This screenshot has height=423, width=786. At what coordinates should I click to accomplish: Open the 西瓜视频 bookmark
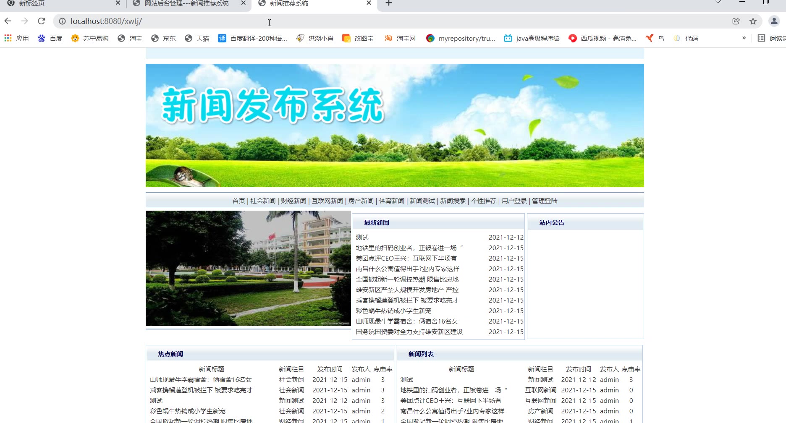603,38
